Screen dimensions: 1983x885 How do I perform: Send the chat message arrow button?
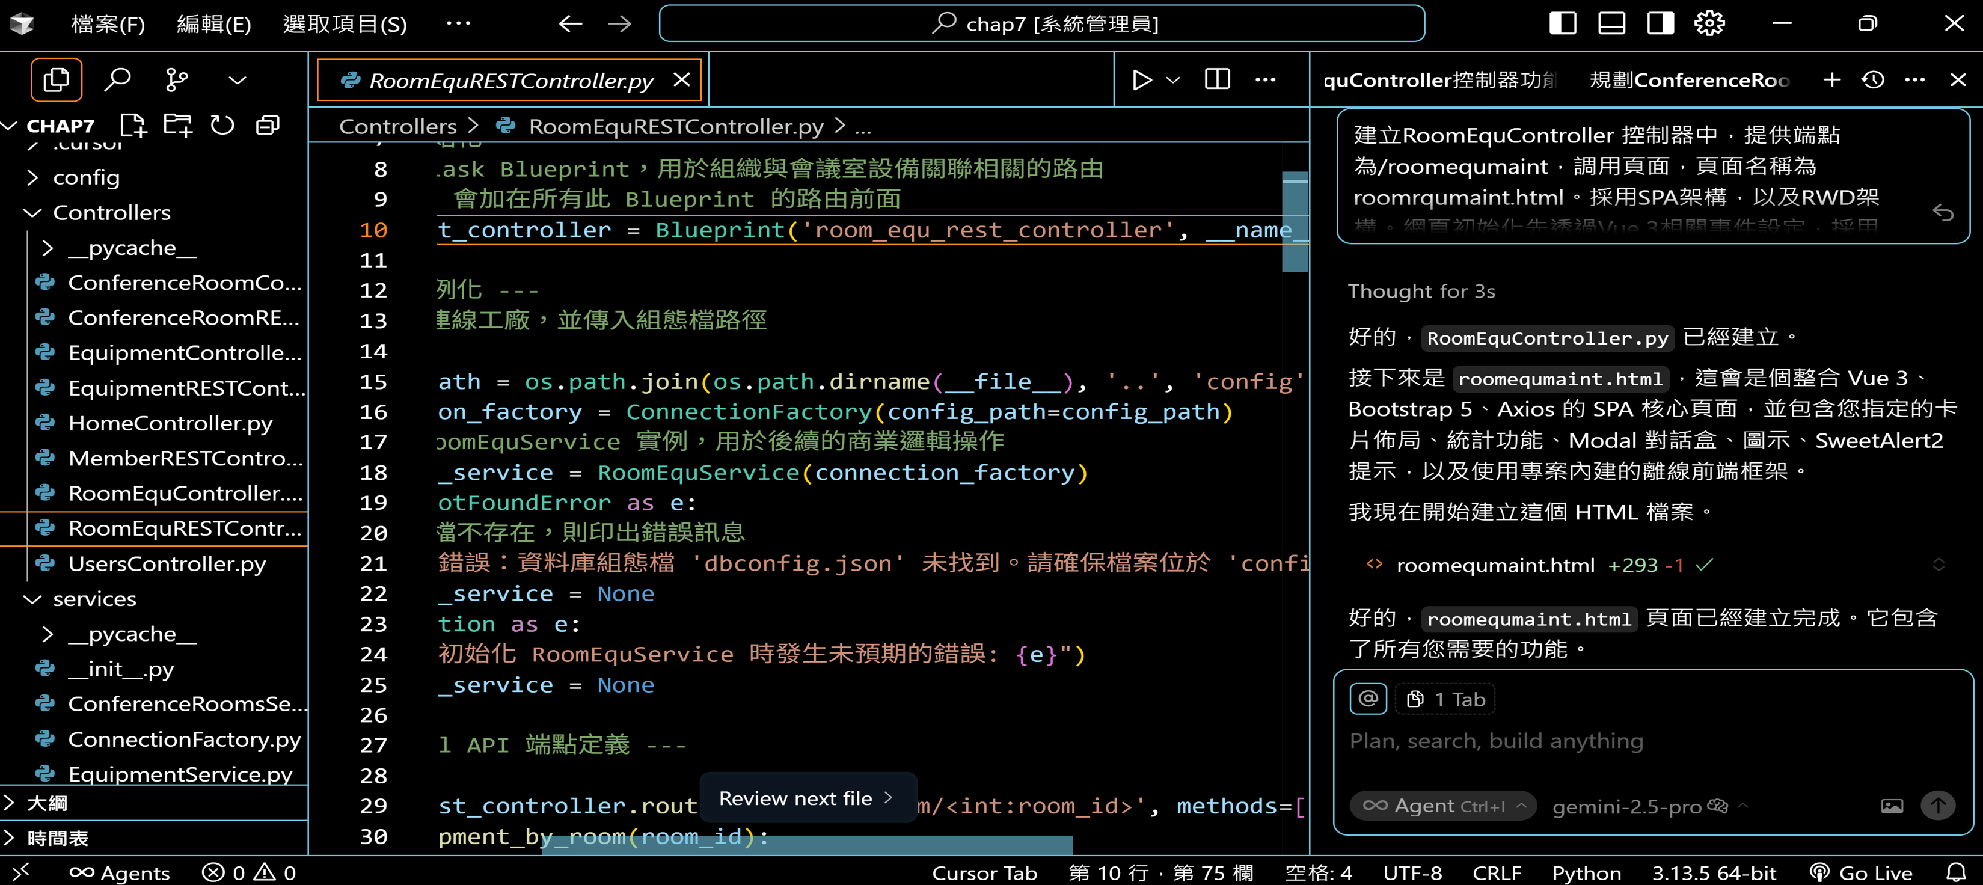pos(1937,806)
